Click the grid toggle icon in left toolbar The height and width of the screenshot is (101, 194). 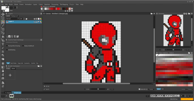click(x=3, y=63)
